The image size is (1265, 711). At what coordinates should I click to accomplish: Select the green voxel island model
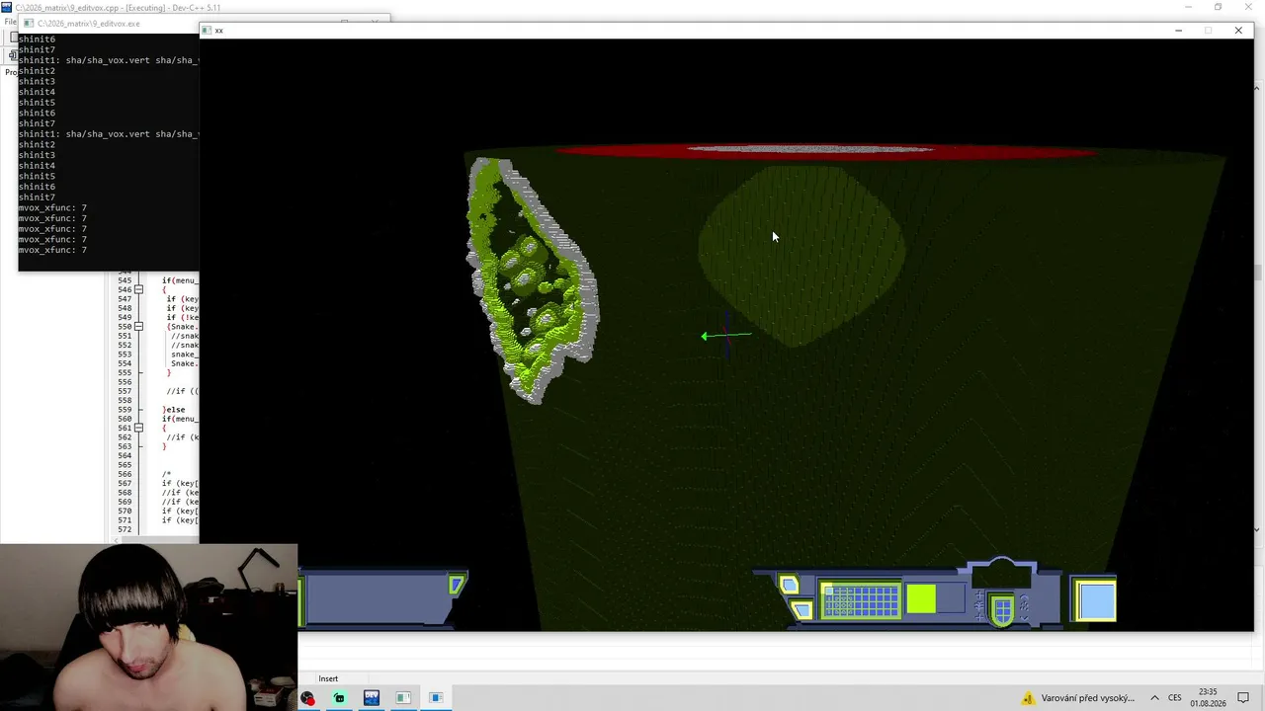[x=533, y=279]
